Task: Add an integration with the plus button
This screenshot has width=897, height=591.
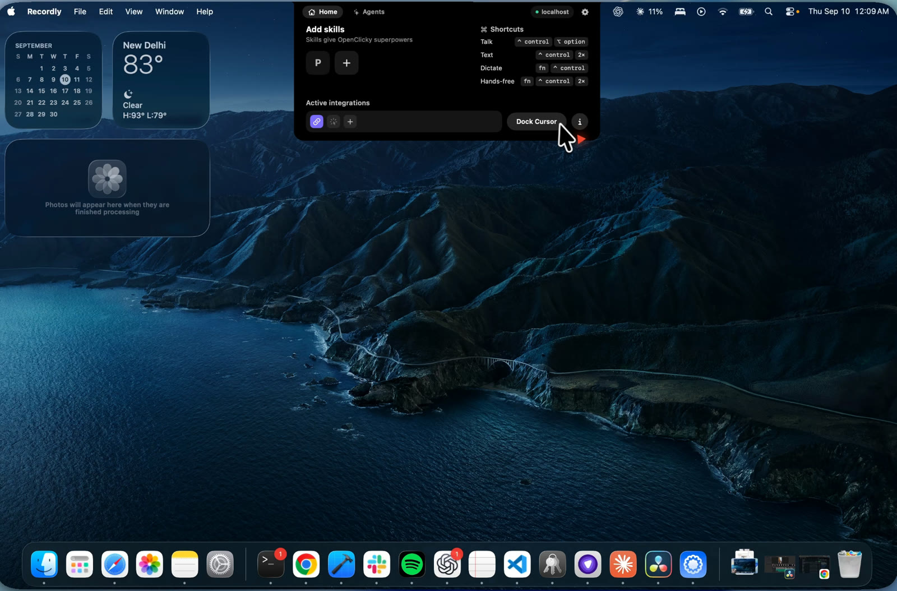Action: 350,122
